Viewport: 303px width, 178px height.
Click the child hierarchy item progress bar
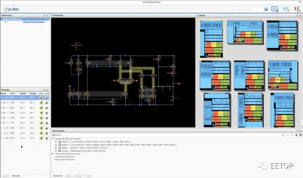coord(34,22)
